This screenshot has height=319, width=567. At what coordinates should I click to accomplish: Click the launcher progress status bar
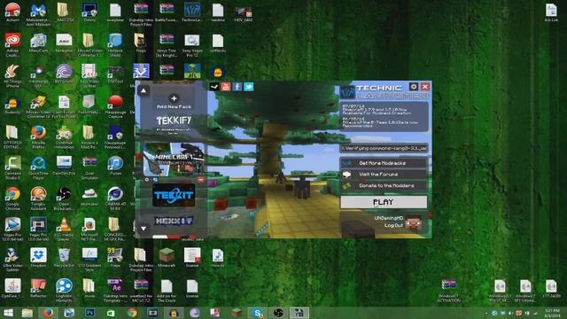click(384, 148)
